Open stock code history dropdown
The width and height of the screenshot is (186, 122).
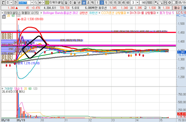(x=32, y=2)
